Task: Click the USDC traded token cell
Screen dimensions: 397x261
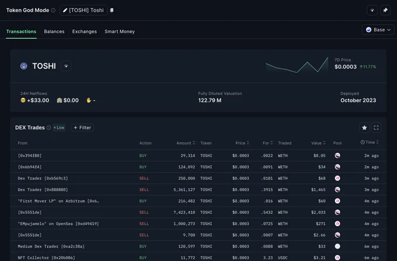Action: 283,258
